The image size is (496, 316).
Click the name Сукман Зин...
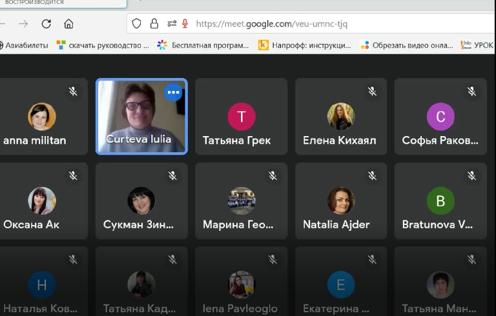tap(138, 224)
